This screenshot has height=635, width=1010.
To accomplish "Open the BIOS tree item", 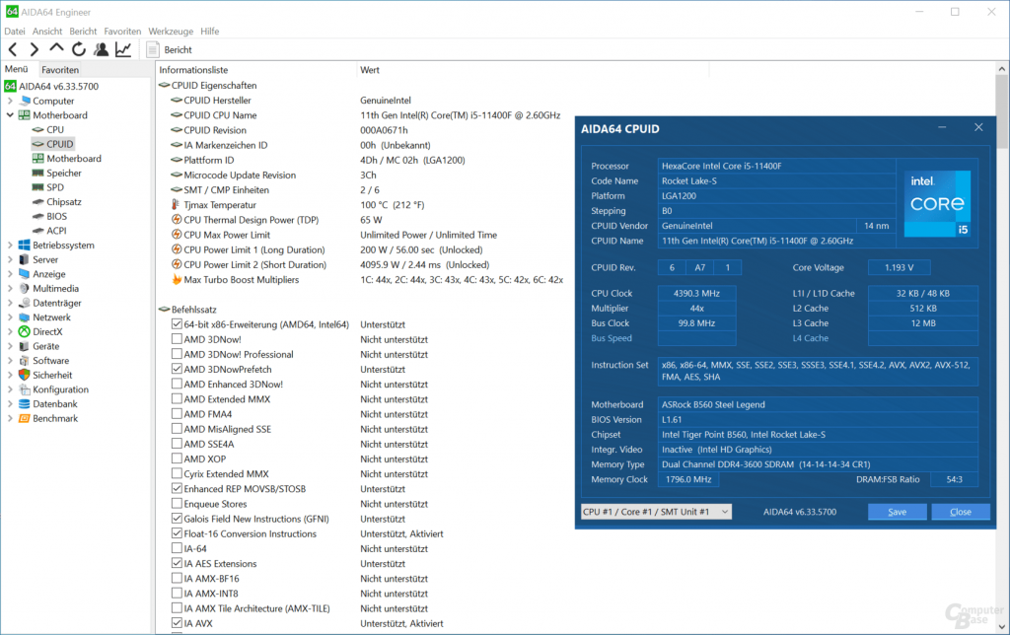I will pyautogui.click(x=56, y=216).
